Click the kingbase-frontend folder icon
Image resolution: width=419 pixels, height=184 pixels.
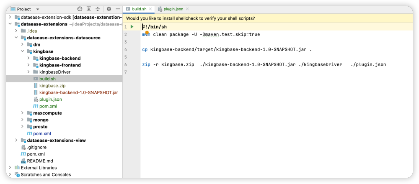[x=36, y=65]
